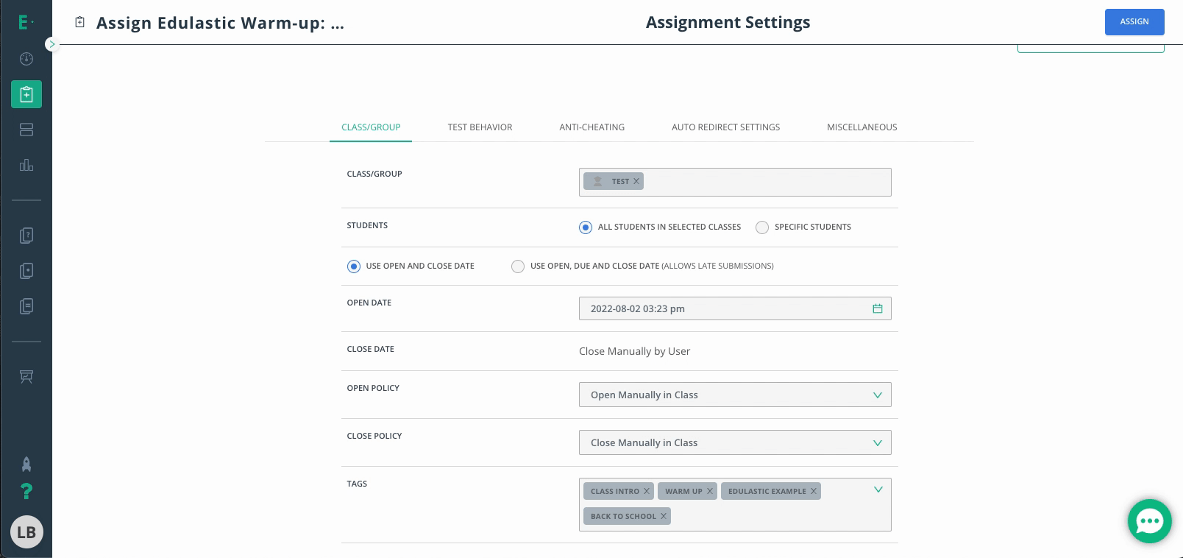This screenshot has width=1183, height=558.
Task: Open the live chat bubble
Action: tap(1149, 521)
